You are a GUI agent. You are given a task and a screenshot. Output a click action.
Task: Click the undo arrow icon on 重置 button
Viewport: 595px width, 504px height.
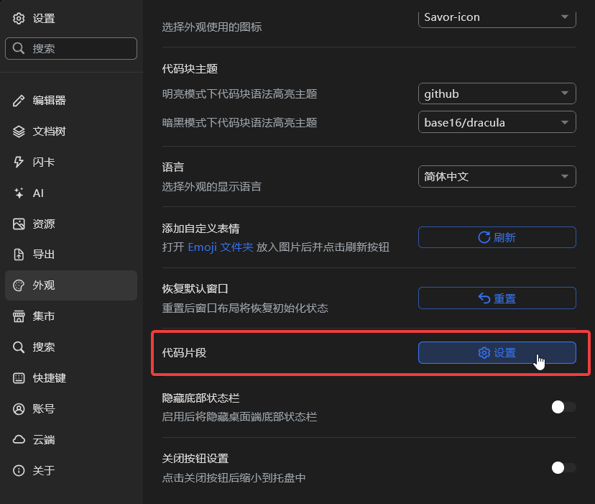click(x=484, y=298)
